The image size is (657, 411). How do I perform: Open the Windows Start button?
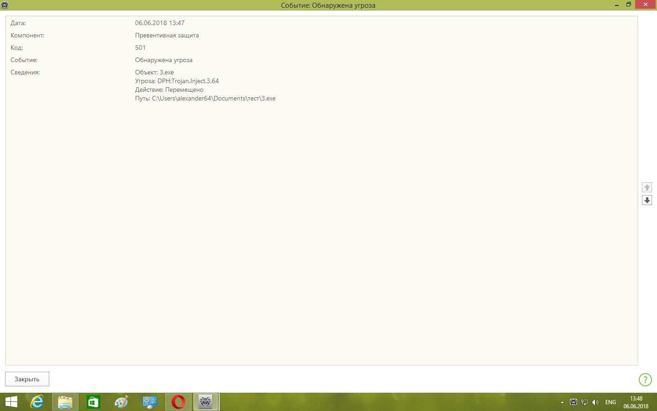(x=11, y=402)
